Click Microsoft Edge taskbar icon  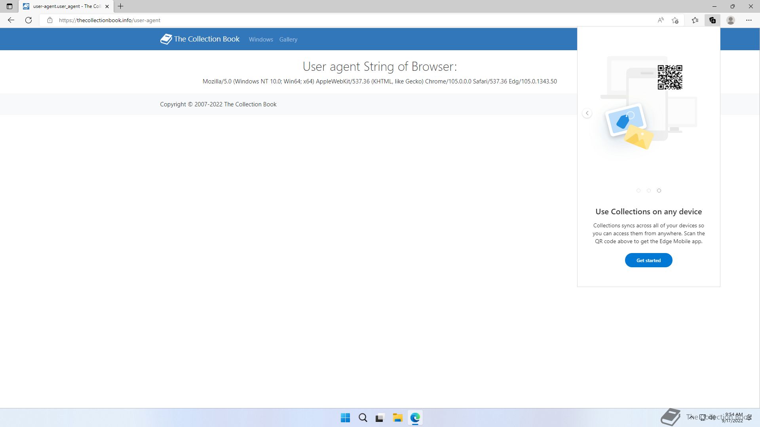(415, 418)
